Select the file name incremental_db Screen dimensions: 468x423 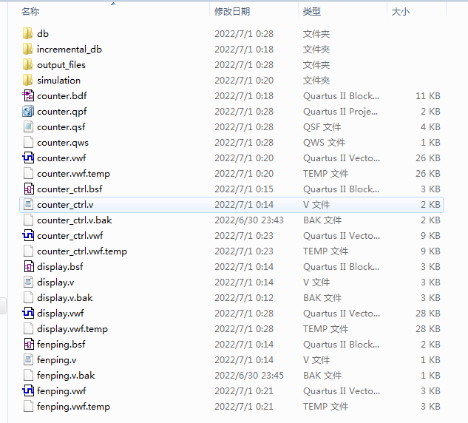click(69, 50)
